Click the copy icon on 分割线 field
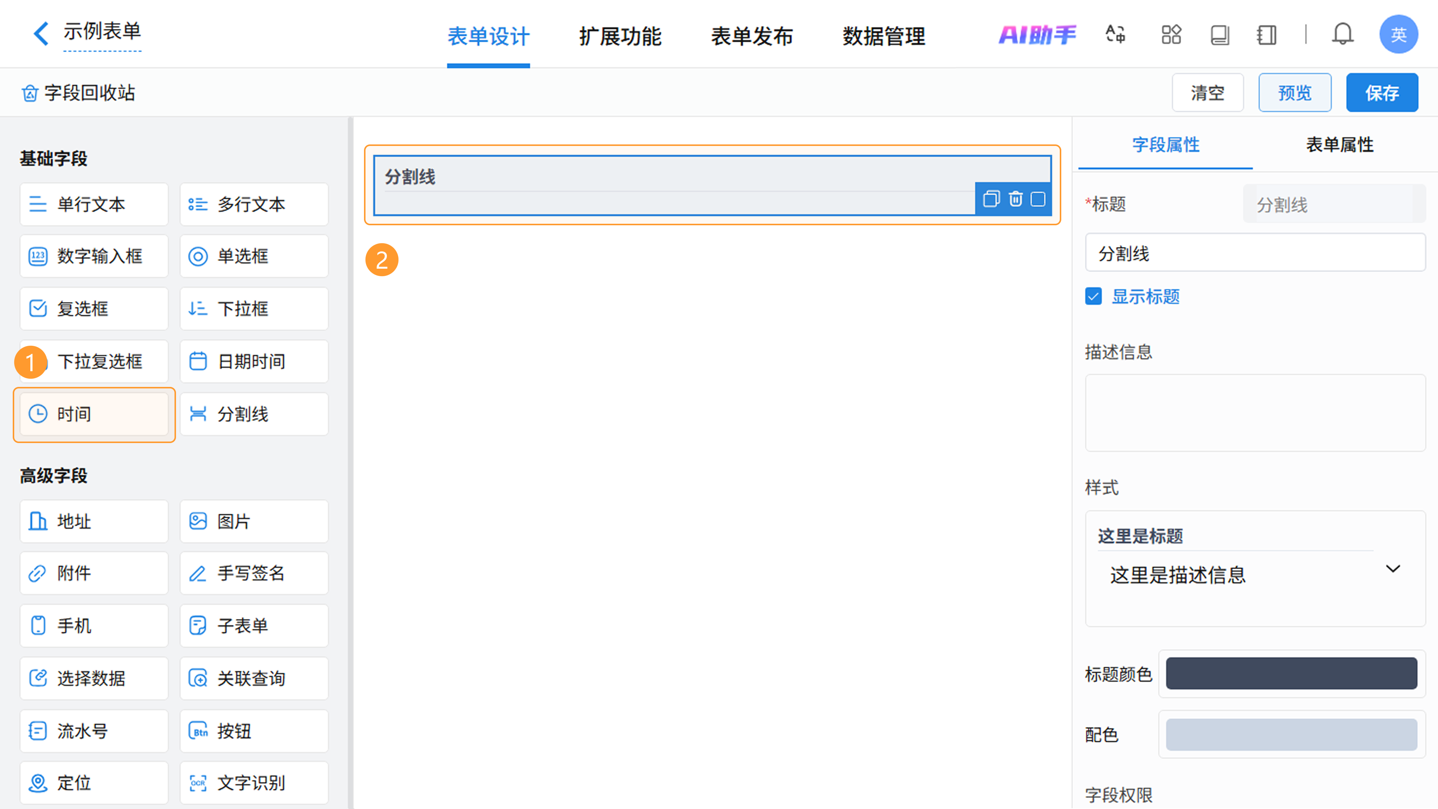Image resolution: width=1438 pixels, height=809 pixels. [991, 199]
